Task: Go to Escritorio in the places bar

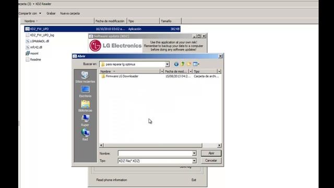Action: (x=85, y=92)
